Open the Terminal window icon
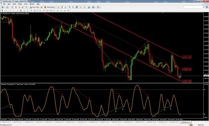 click(23, 7)
